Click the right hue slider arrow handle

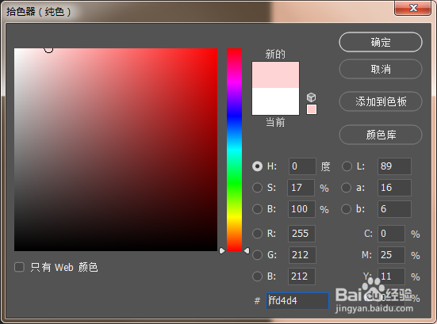[x=247, y=251]
